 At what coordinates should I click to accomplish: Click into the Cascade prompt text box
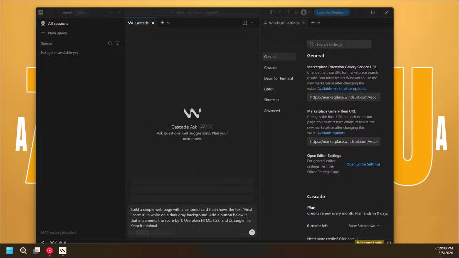(x=192, y=218)
